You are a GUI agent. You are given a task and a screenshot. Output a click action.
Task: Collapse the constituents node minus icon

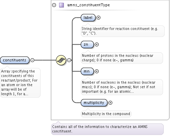[x=32, y=60]
